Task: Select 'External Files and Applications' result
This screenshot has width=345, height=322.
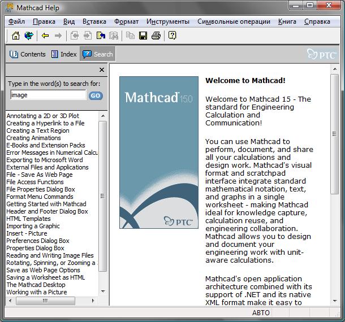Action: 48,167
